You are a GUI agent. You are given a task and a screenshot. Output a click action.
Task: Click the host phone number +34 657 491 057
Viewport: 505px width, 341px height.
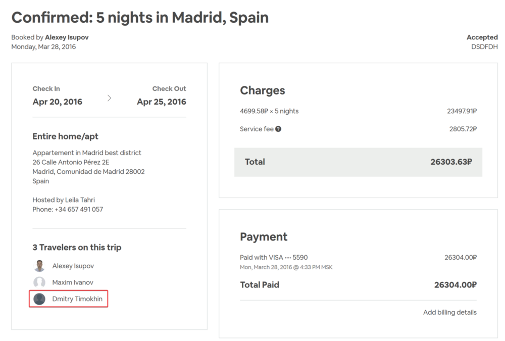(x=78, y=209)
